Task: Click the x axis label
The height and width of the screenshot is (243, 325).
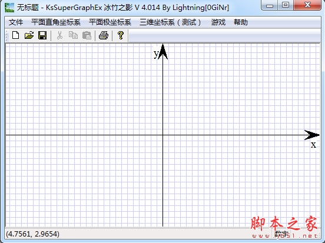Action: click(x=313, y=145)
